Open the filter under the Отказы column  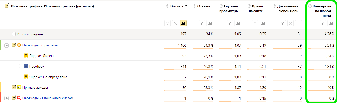point(202,23)
